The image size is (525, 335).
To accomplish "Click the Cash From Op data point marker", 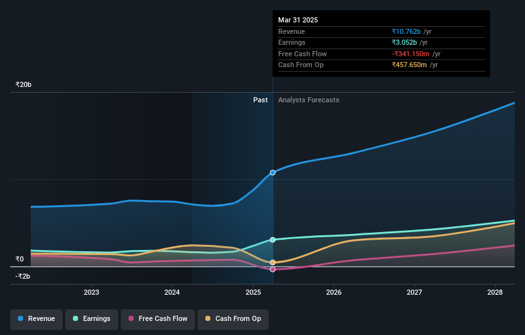I will pyautogui.click(x=272, y=262).
